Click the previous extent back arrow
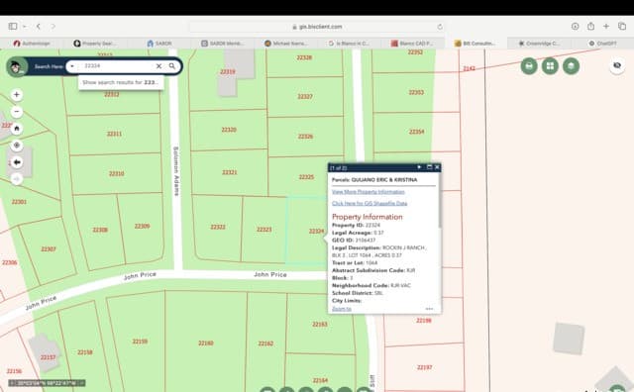Screen dimensions: 634x392 (17, 162)
